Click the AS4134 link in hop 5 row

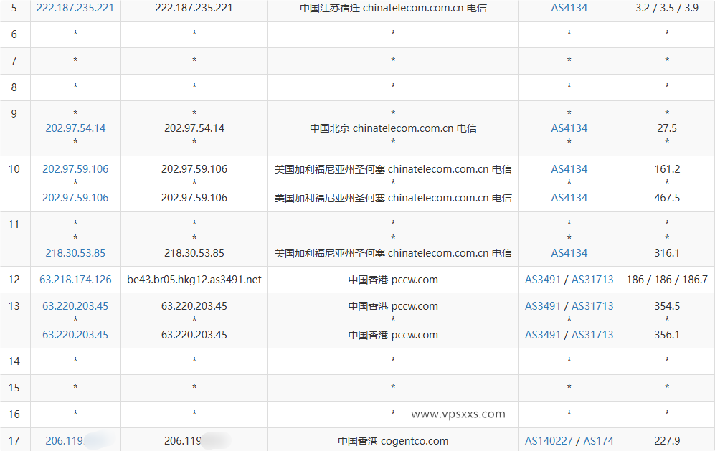[569, 8]
